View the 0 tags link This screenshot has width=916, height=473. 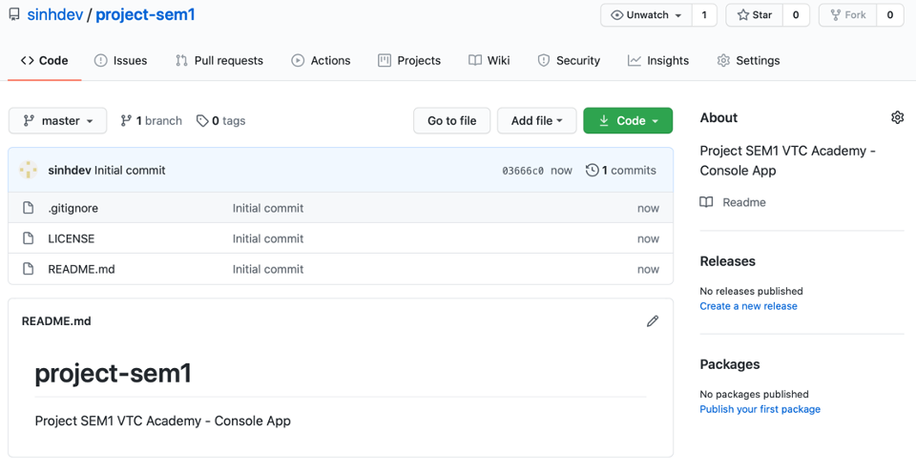[x=220, y=121]
